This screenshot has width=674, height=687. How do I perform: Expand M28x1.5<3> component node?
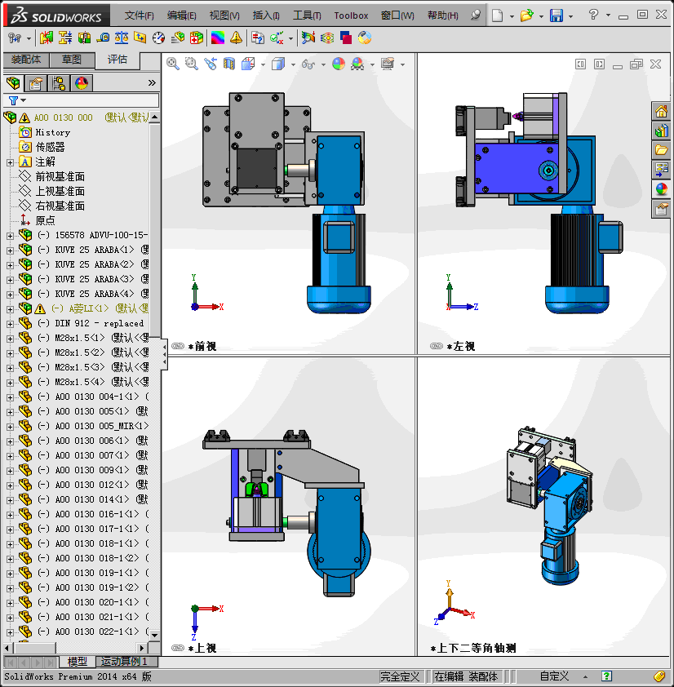[10, 368]
